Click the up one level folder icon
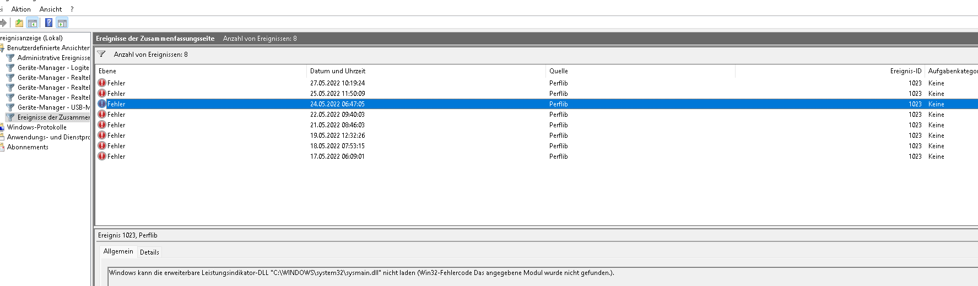 coord(19,23)
